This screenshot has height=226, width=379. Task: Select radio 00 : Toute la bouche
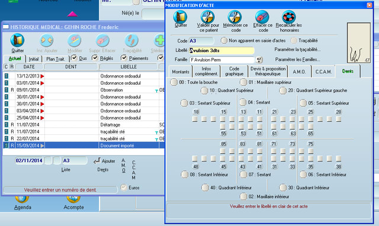[174, 82]
